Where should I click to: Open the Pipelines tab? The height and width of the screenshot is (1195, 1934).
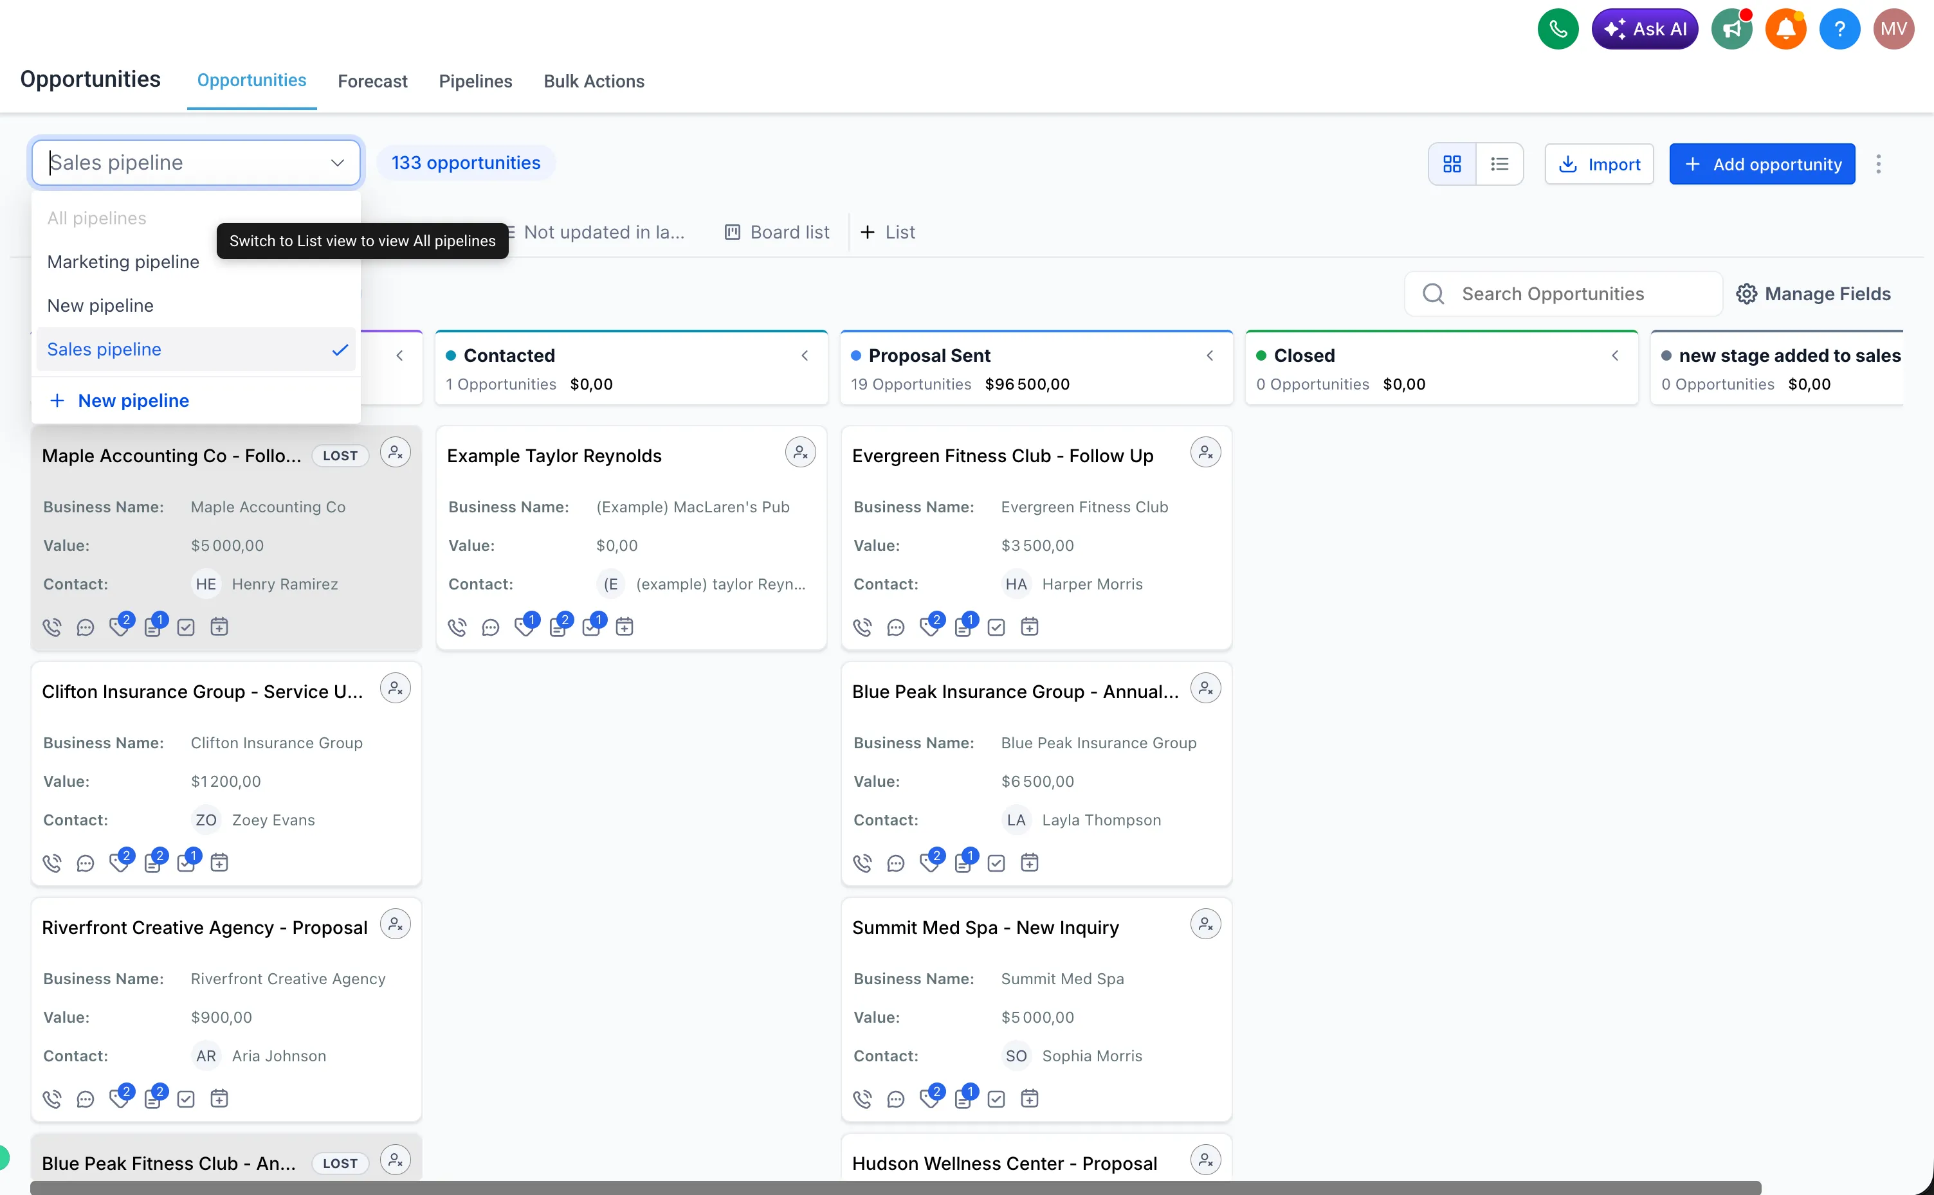tap(475, 82)
